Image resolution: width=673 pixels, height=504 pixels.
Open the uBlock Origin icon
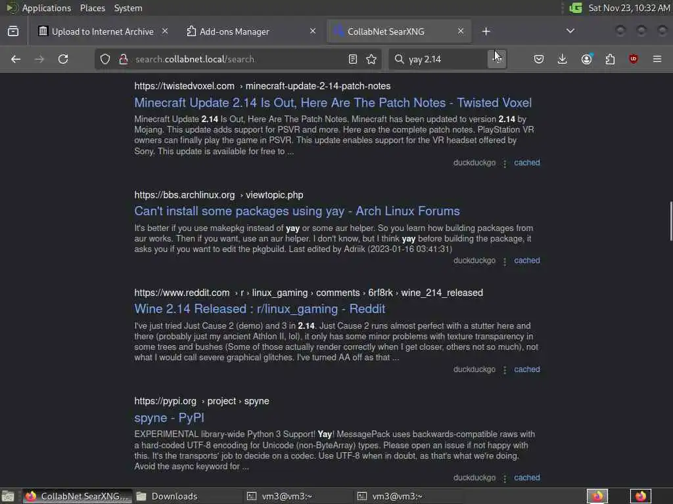pyautogui.click(x=634, y=59)
